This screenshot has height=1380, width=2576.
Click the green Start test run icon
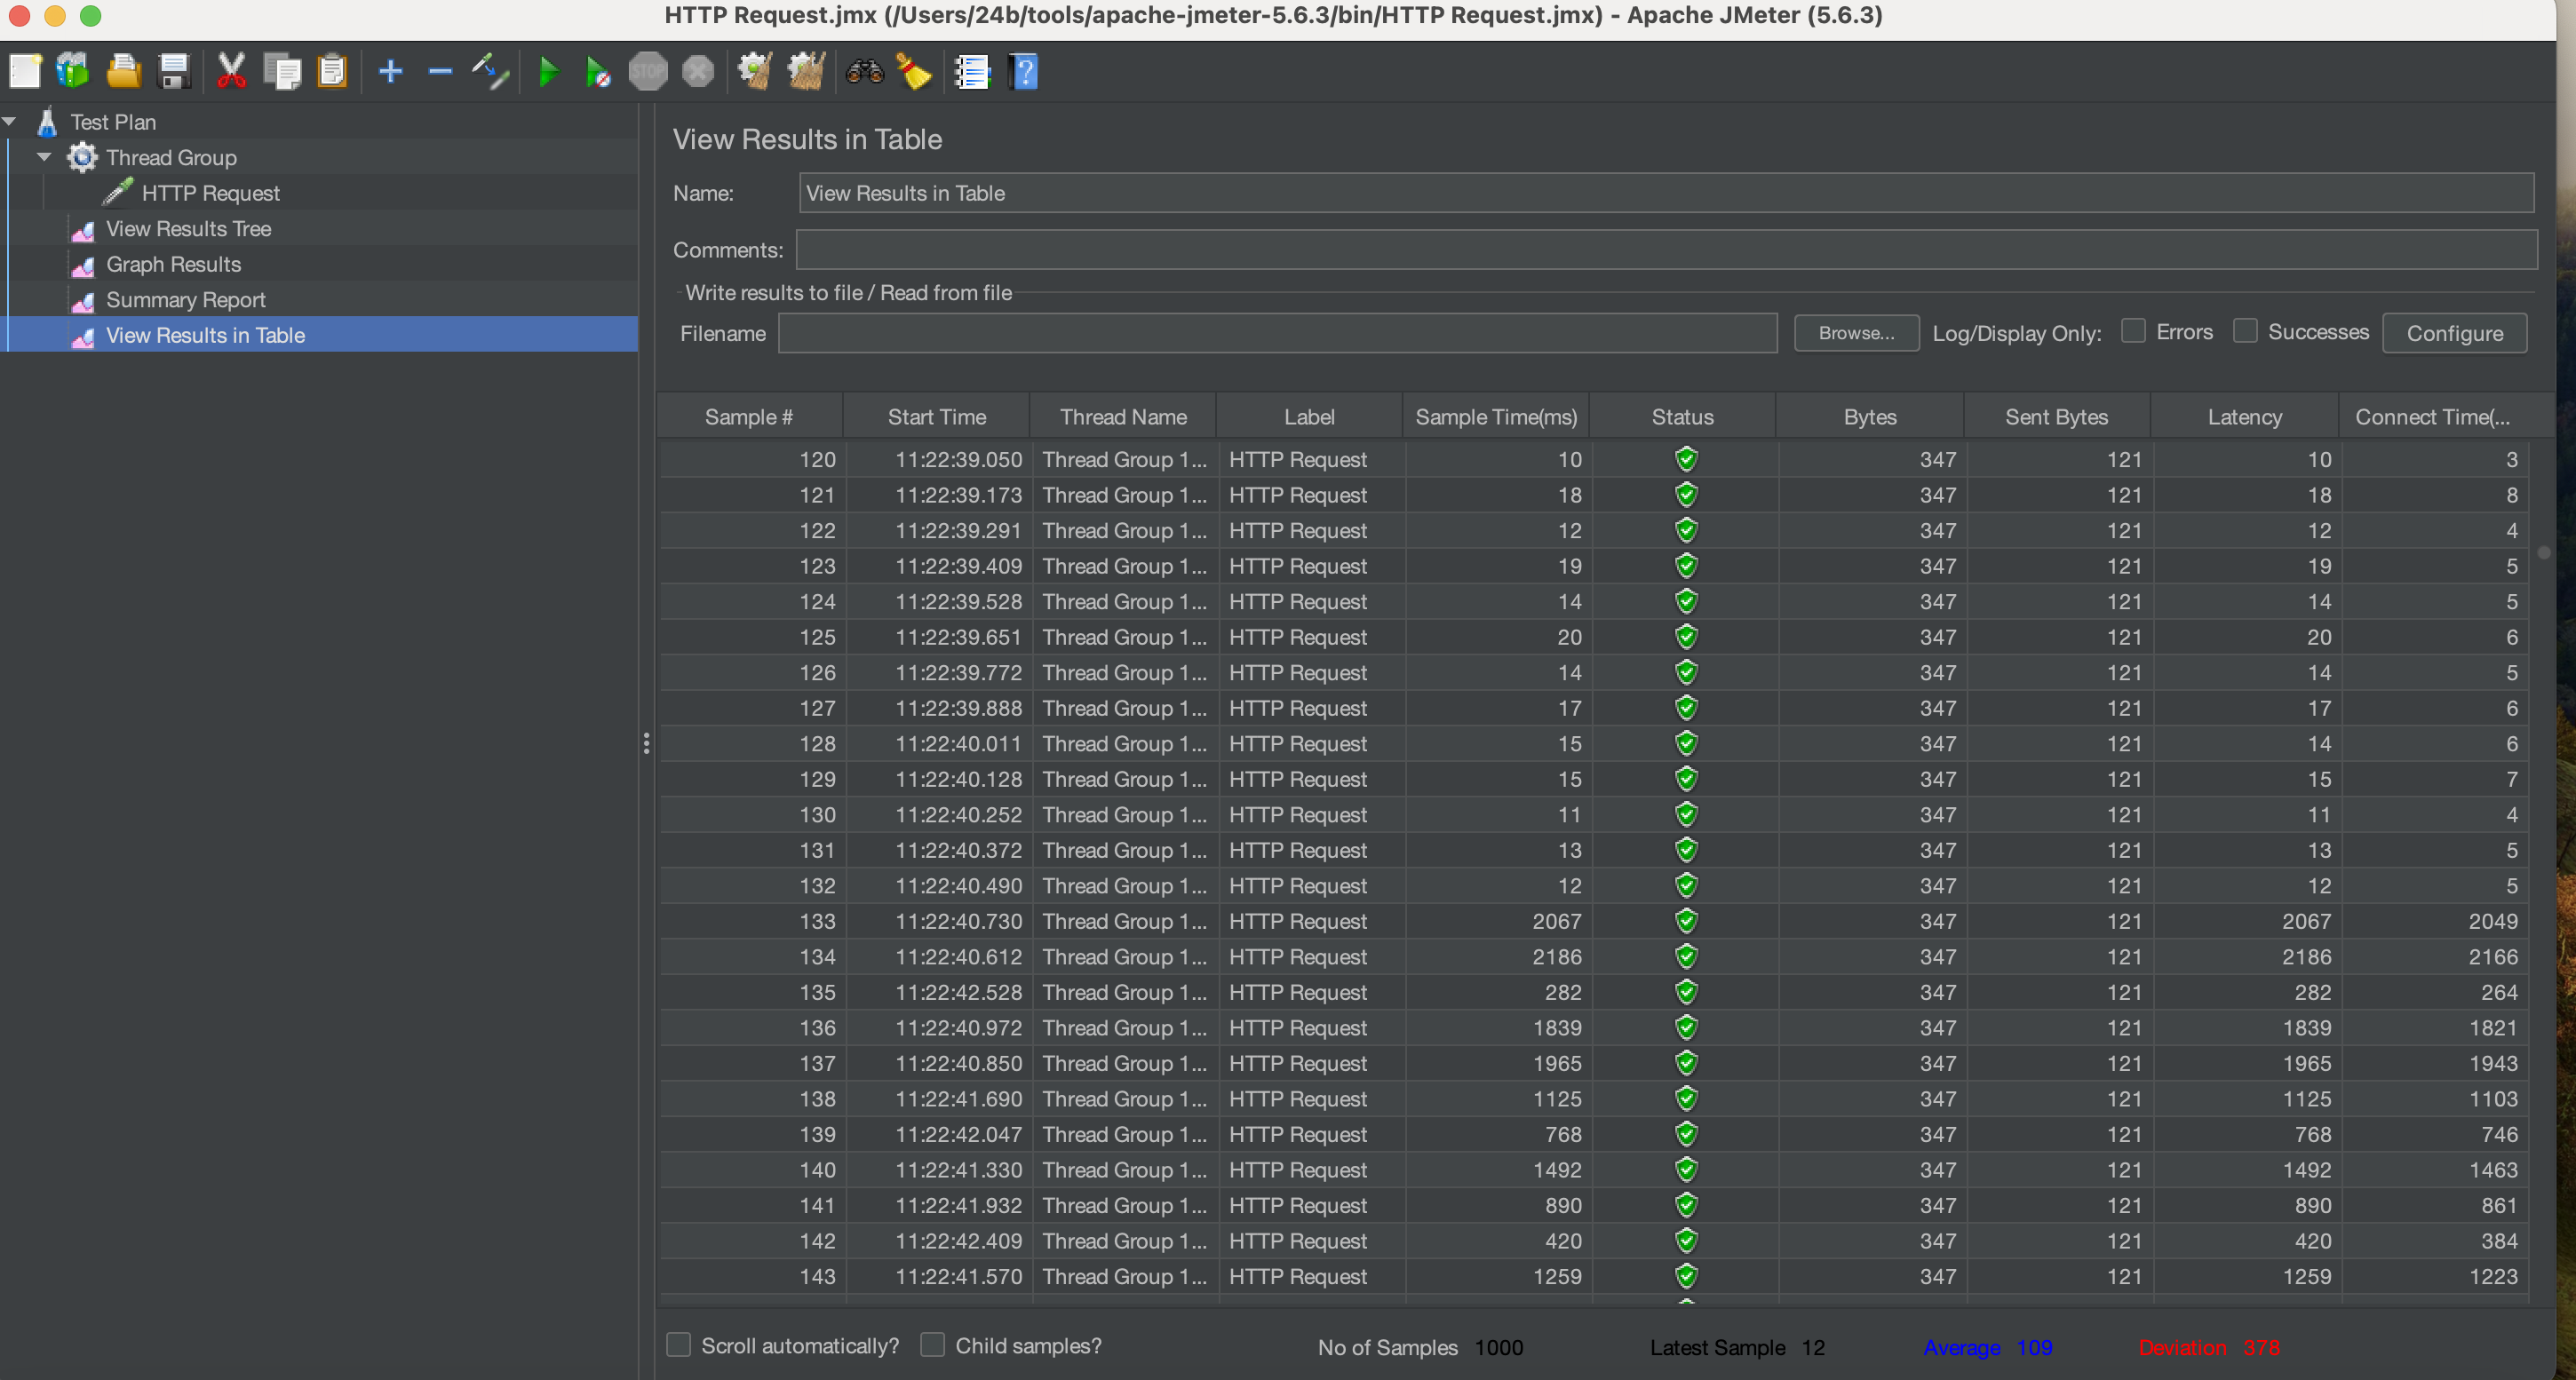547,72
